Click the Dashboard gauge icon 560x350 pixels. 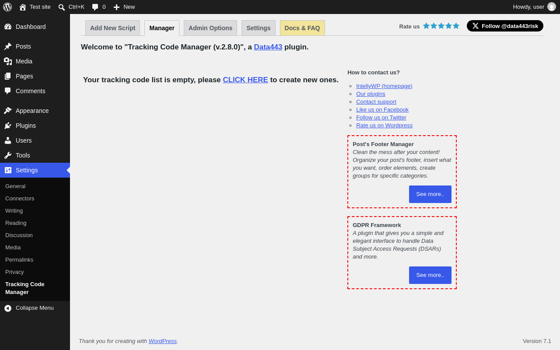[8, 27]
